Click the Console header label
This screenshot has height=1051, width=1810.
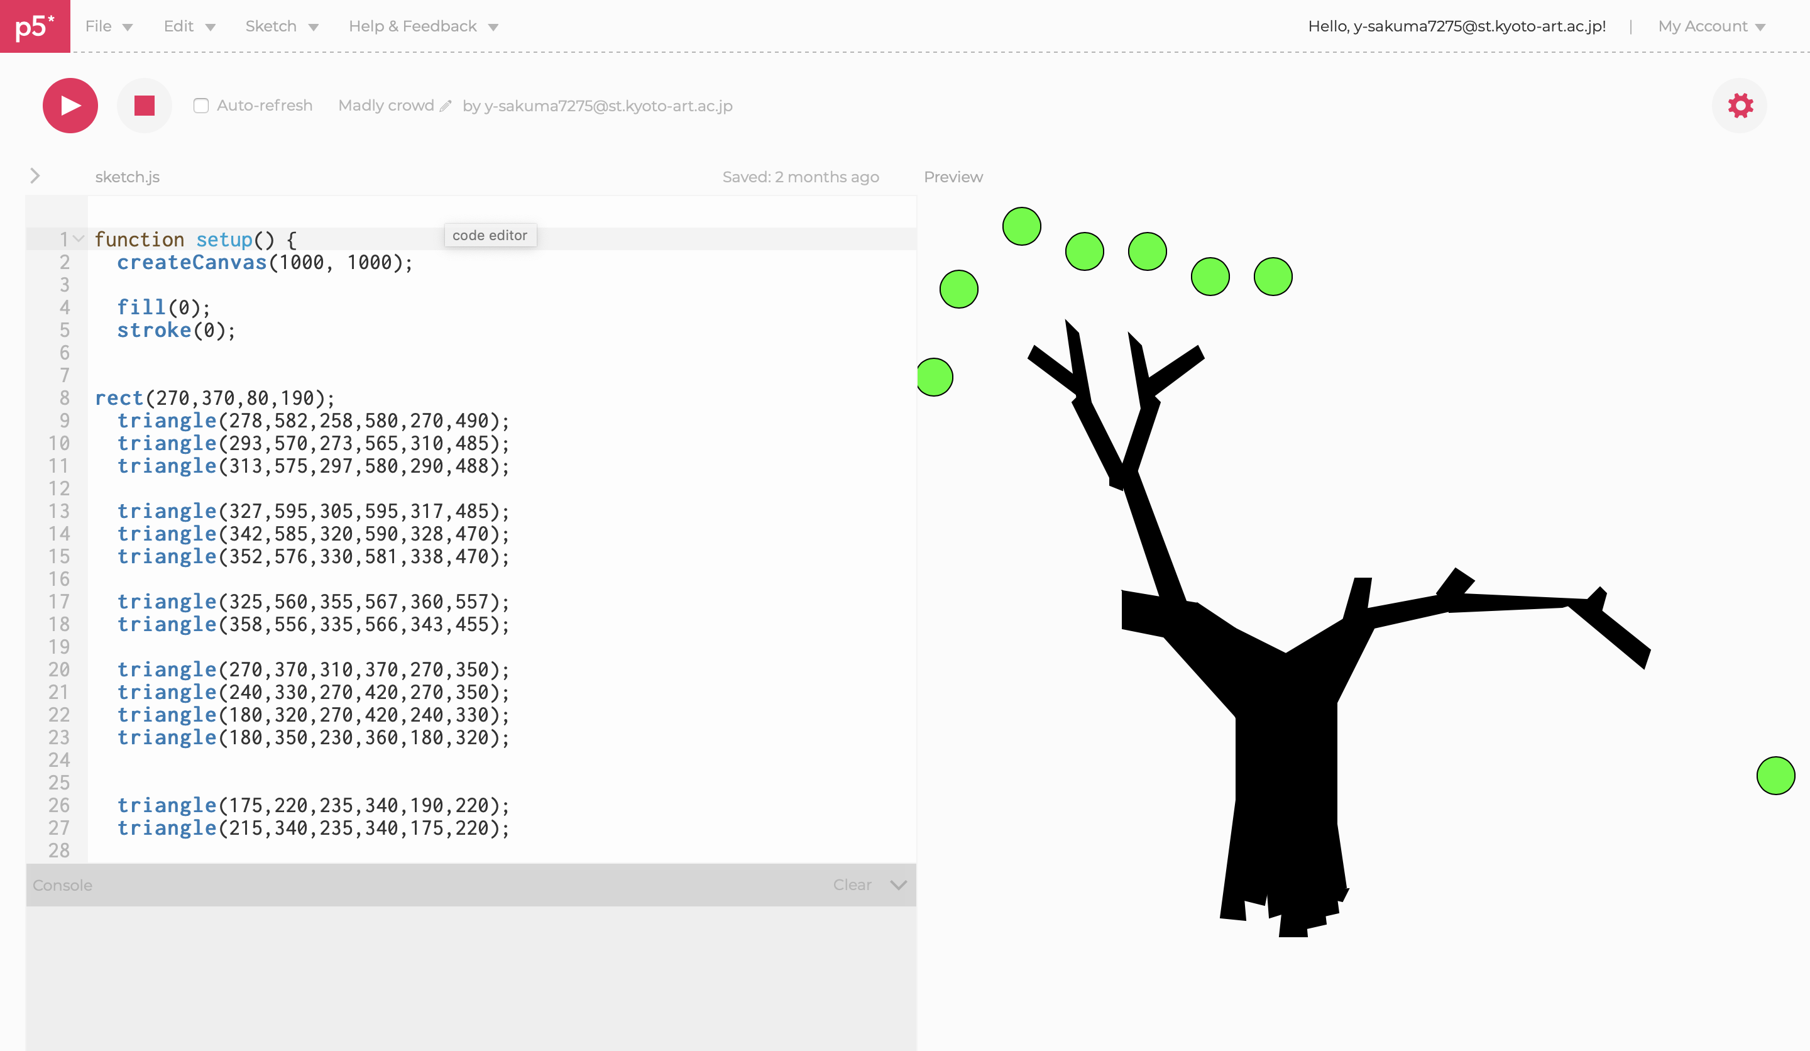point(62,885)
